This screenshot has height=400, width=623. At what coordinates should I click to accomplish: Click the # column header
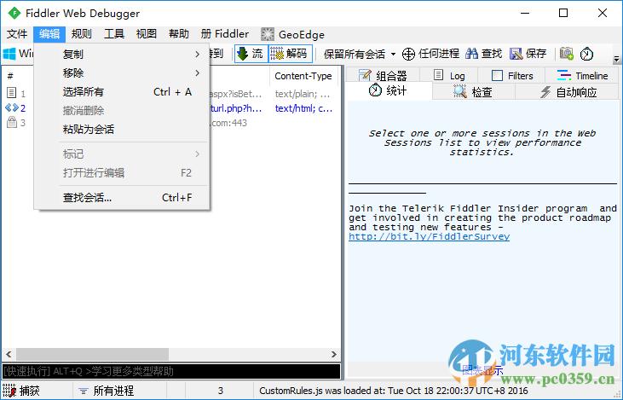11,76
